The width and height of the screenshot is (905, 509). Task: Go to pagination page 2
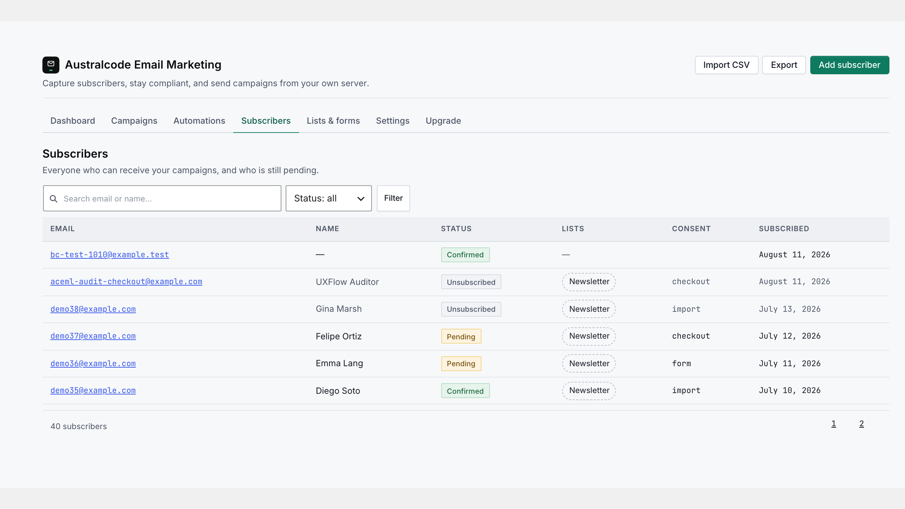click(x=862, y=424)
